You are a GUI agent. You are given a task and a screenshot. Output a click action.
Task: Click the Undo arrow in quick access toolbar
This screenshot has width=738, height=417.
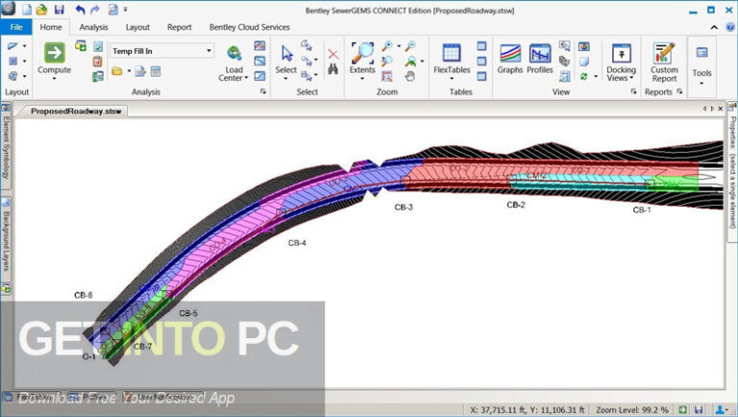tap(80, 10)
